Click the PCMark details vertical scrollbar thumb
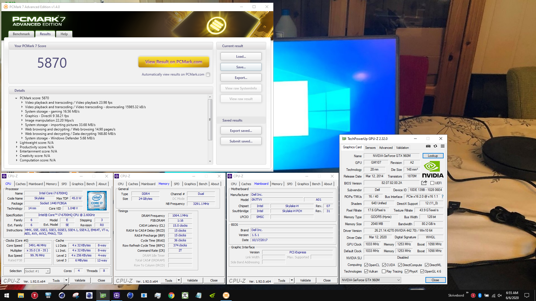The width and height of the screenshot is (536, 301). (x=210, y=120)
